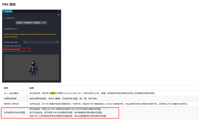This screenshot has width=203, height=120.
Task: Click the 优先使用文件时间范围 table cell
Action: point(15,112)
